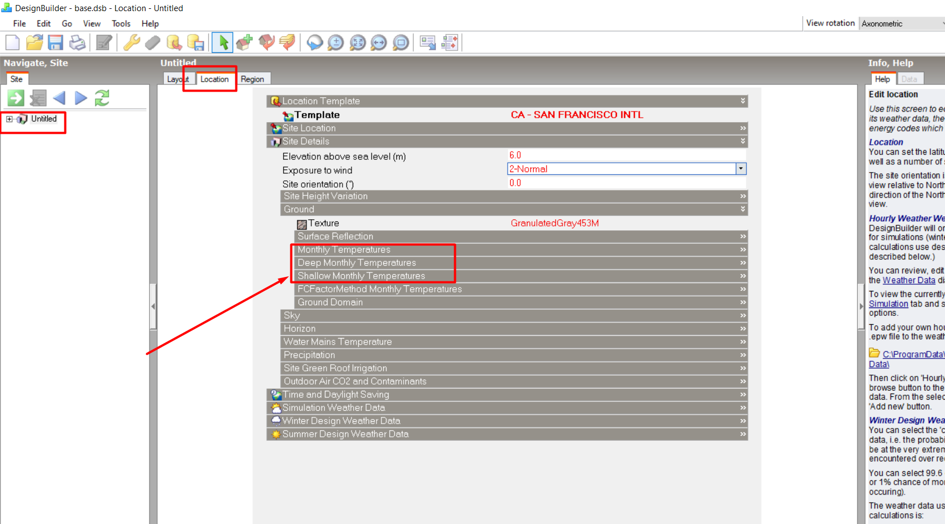Navigate forward with the blue right arrow
Screen dimensions: 945x524
tap(81, 98)
